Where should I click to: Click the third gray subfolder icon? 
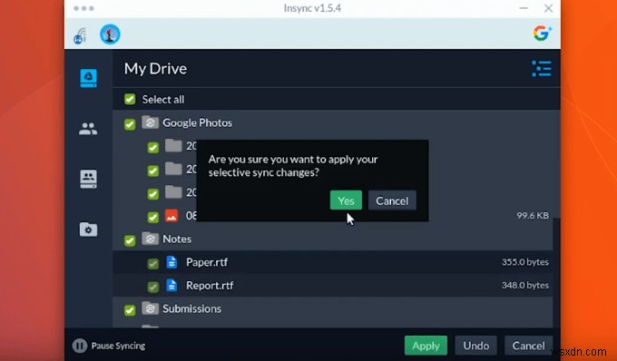click(173, 192)
